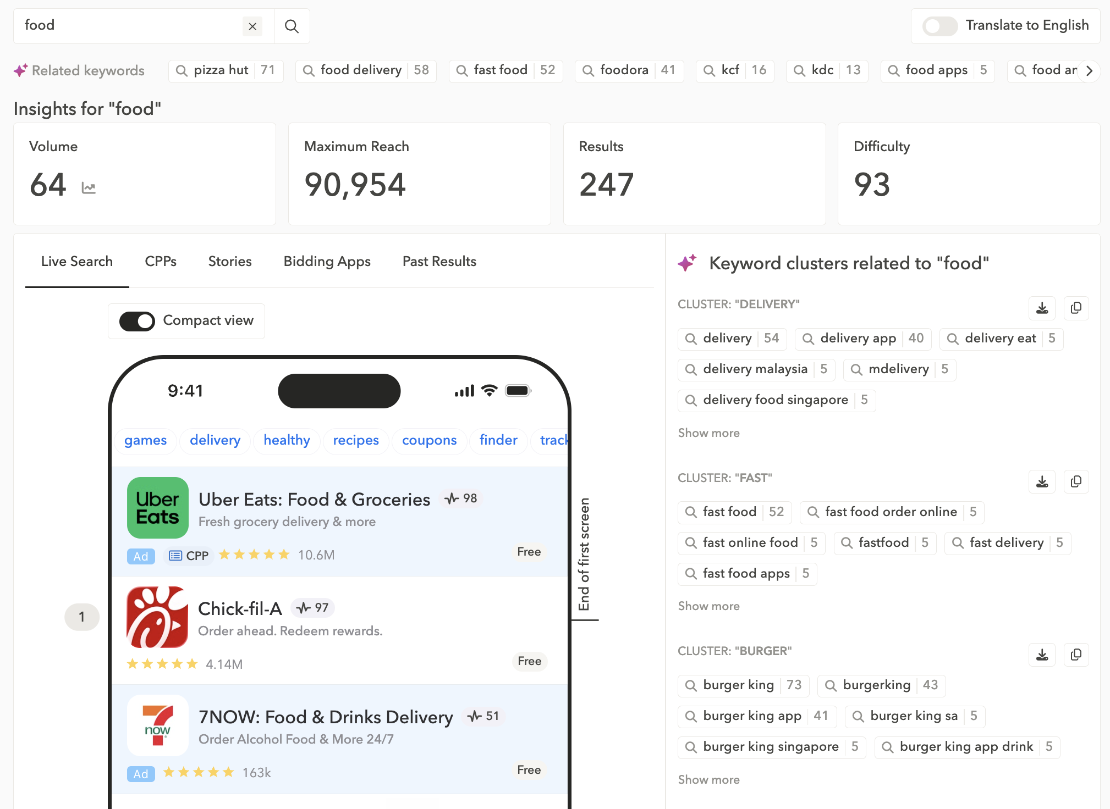Open the volume trend chart icon
The height and width of the screenshot is (809, 1110).
pyautogui.click(x=89, y=188)
